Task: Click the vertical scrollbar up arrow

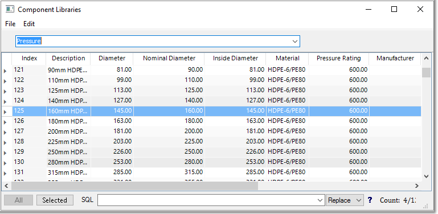Action: [x=426, y=59]
